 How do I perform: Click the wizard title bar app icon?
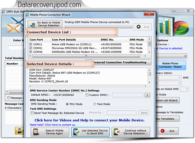click(27, 15)
